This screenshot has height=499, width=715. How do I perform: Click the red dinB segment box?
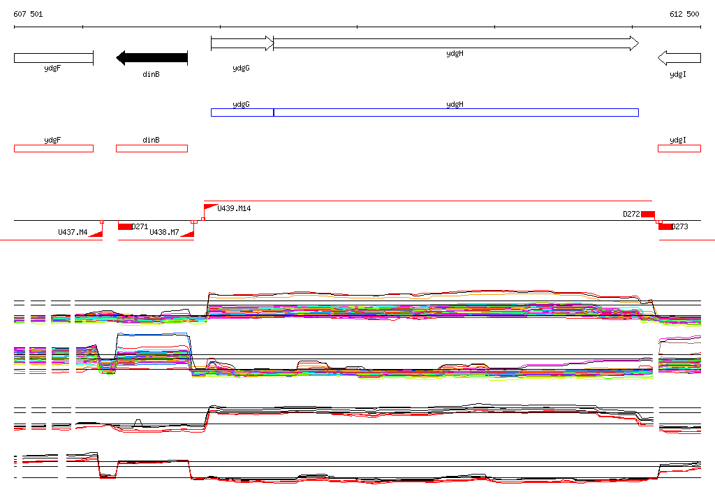click(152, 148)
